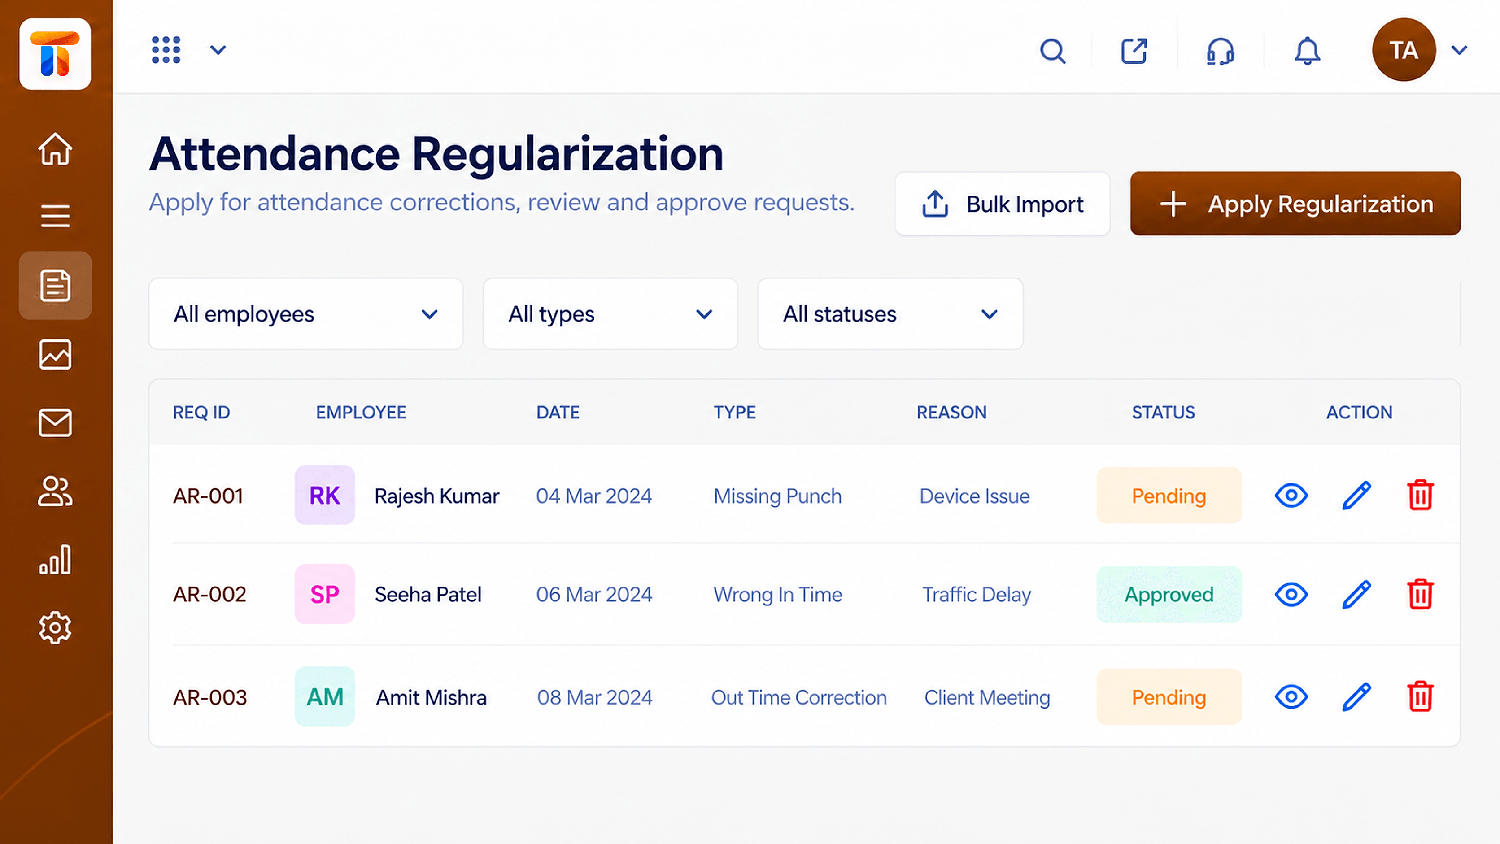Click the EMPLOYEE column header
Viewport: 1500px width, 844px height.
361,412
